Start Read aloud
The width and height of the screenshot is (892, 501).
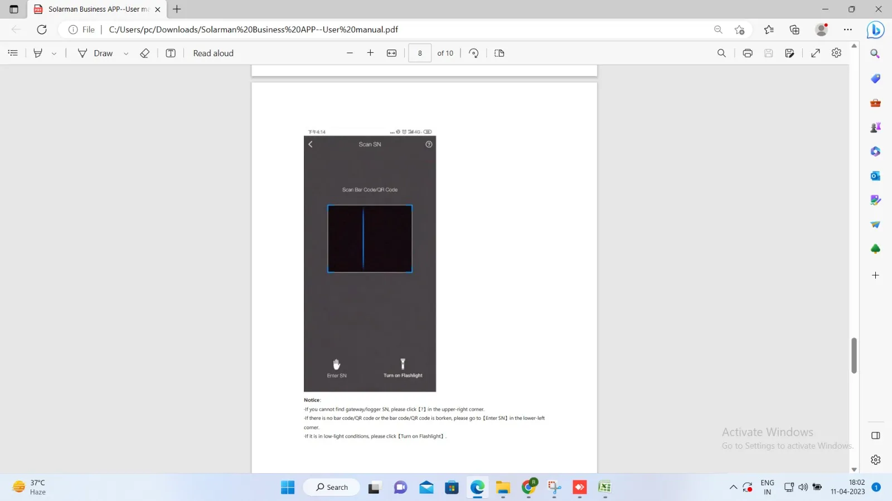pos(213,53)
